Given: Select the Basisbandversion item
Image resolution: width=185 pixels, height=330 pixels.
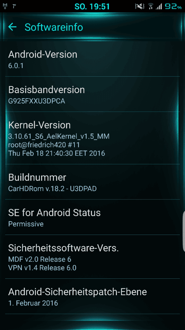Looking at the screenshot, I should (92, 94).
